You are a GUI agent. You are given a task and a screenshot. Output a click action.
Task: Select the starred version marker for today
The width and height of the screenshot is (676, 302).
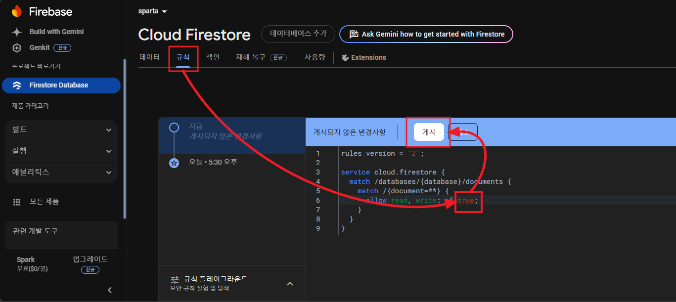(x=174, y=163)
